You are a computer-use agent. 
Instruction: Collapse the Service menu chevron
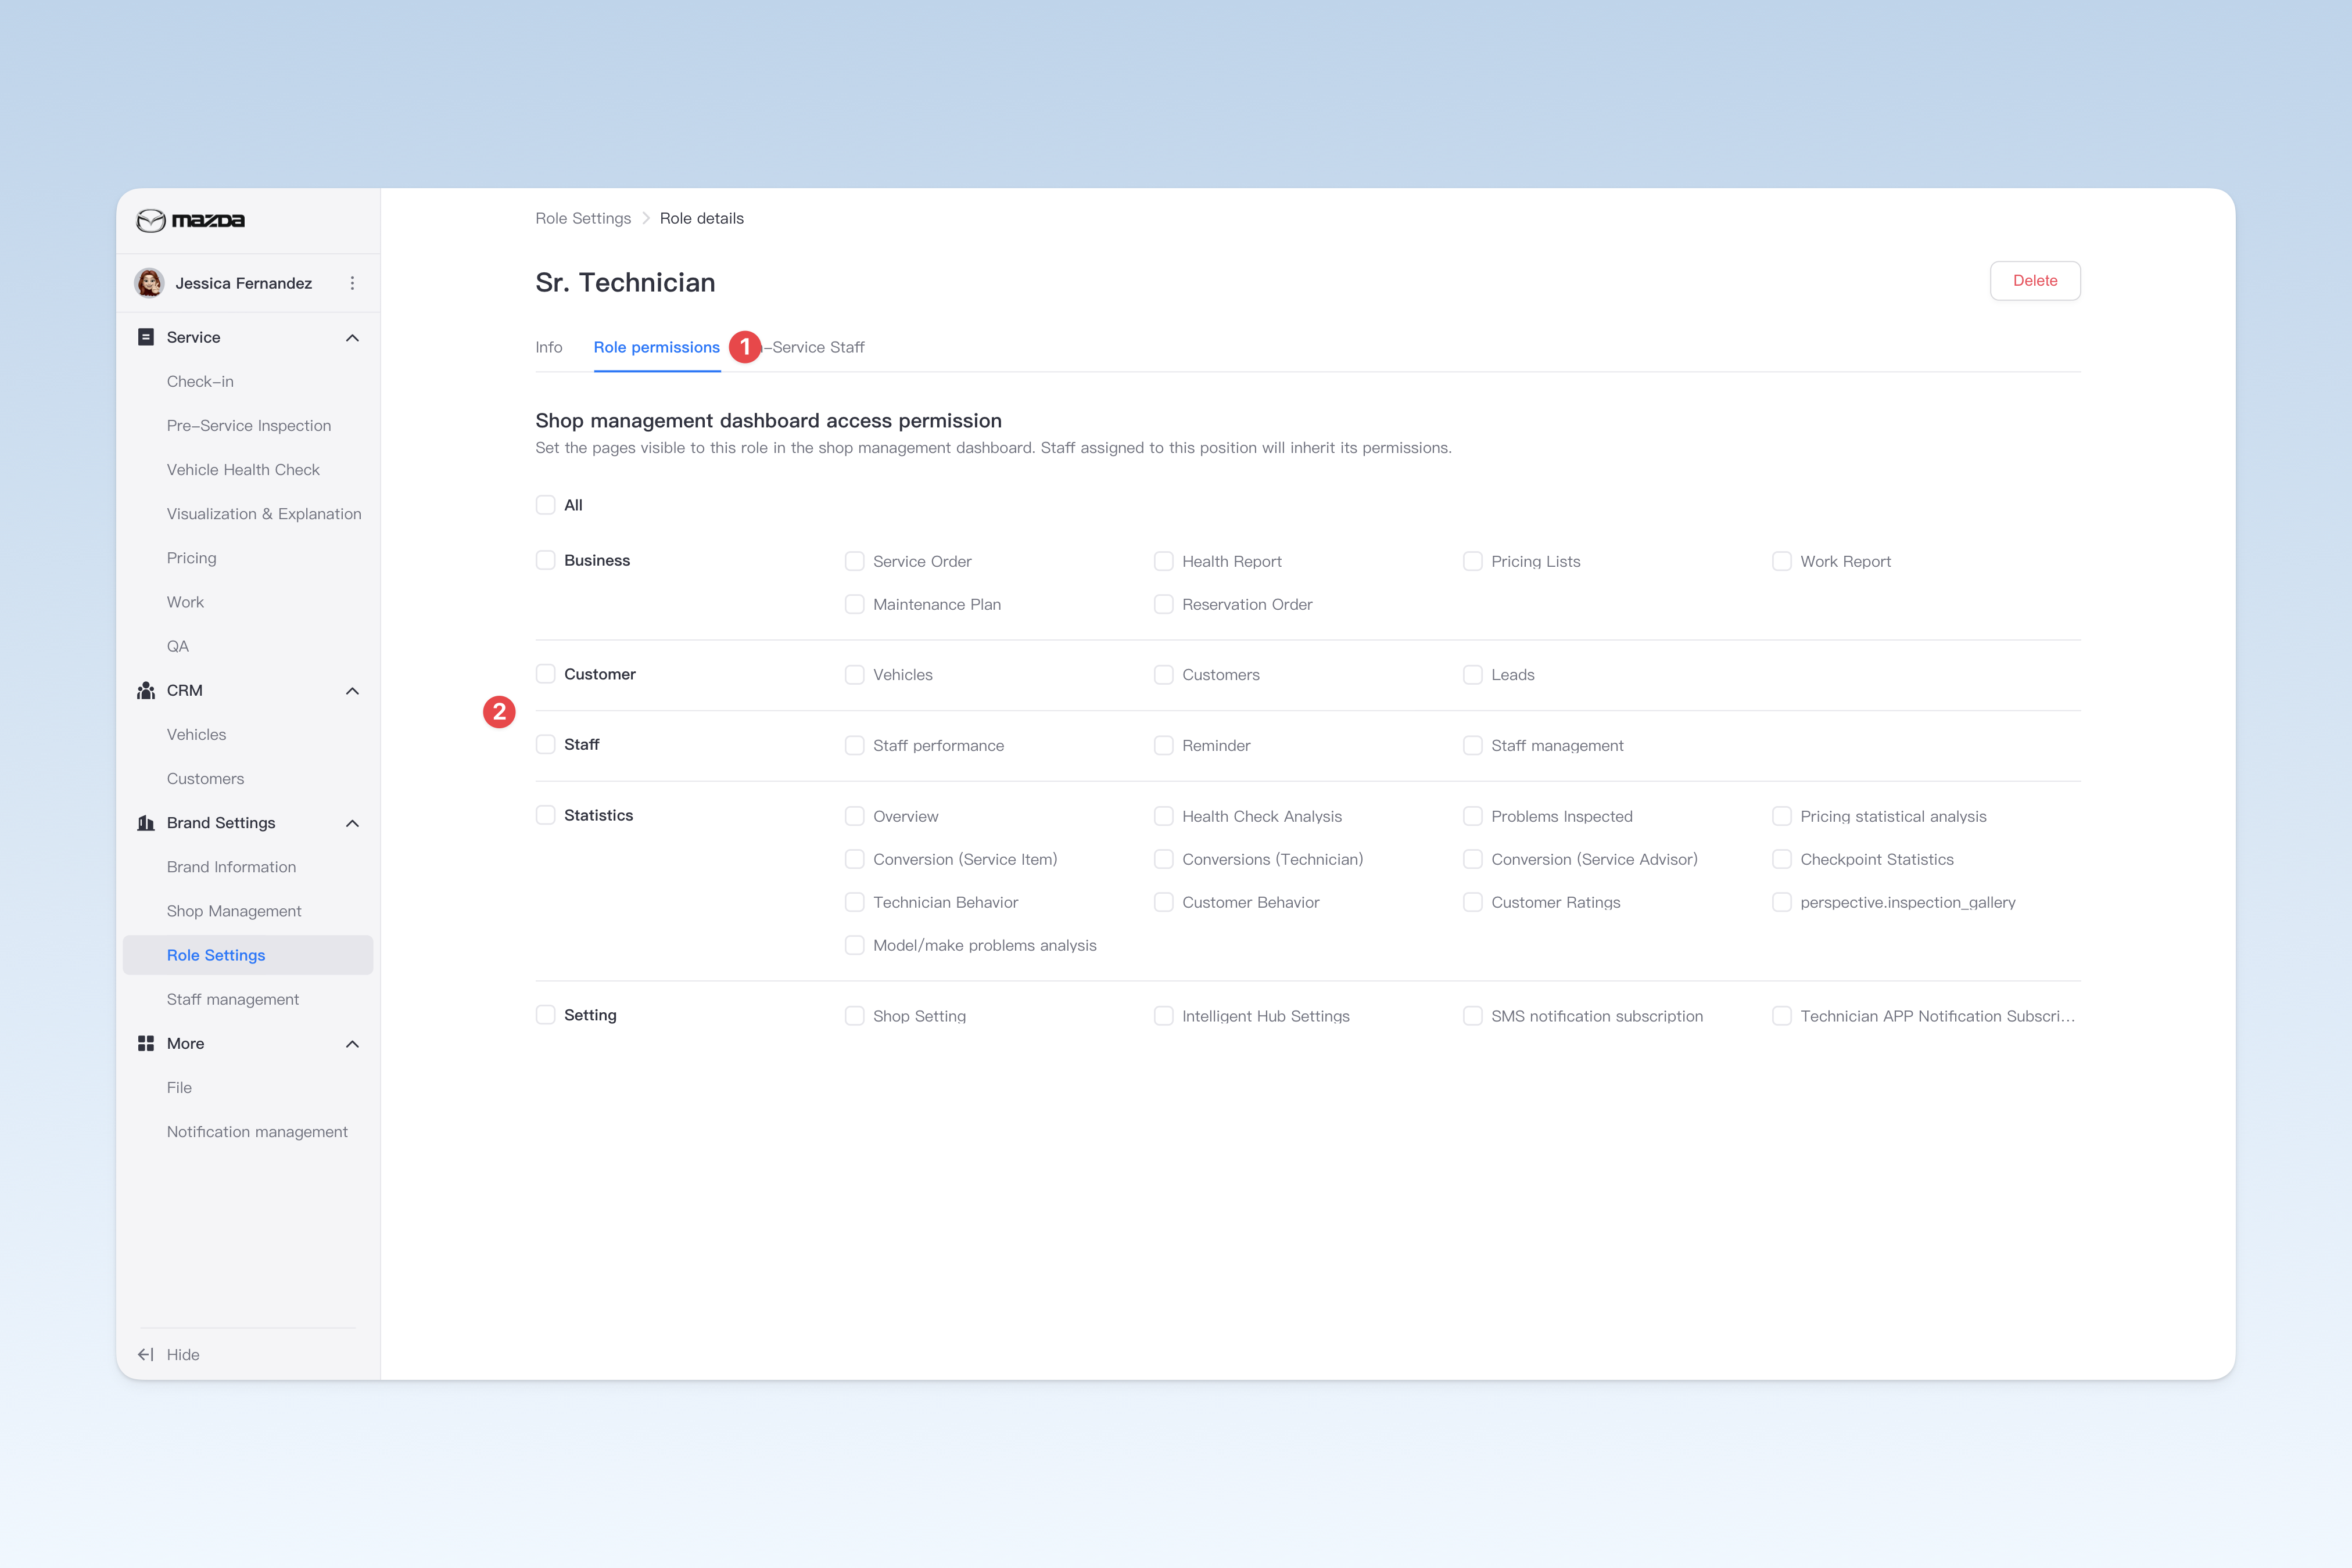click(352, 338)
